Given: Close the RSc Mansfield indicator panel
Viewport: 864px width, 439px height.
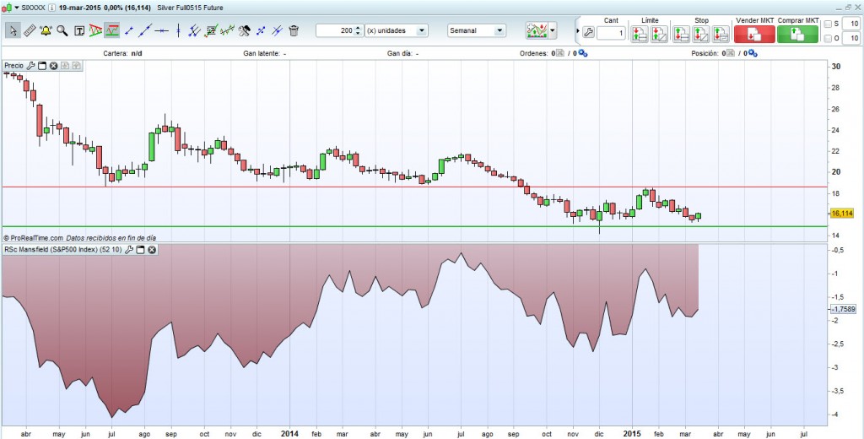Looking at the screenshot, I should 152,250.
